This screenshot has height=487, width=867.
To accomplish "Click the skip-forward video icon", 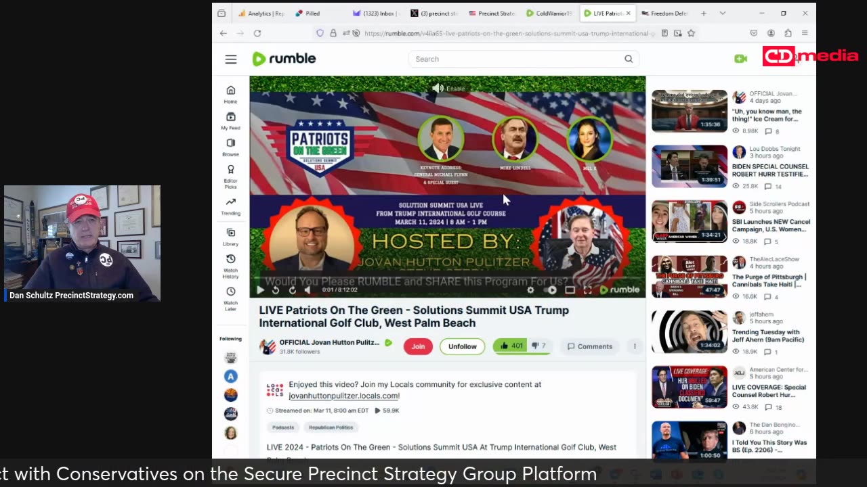I will [292, 290].
